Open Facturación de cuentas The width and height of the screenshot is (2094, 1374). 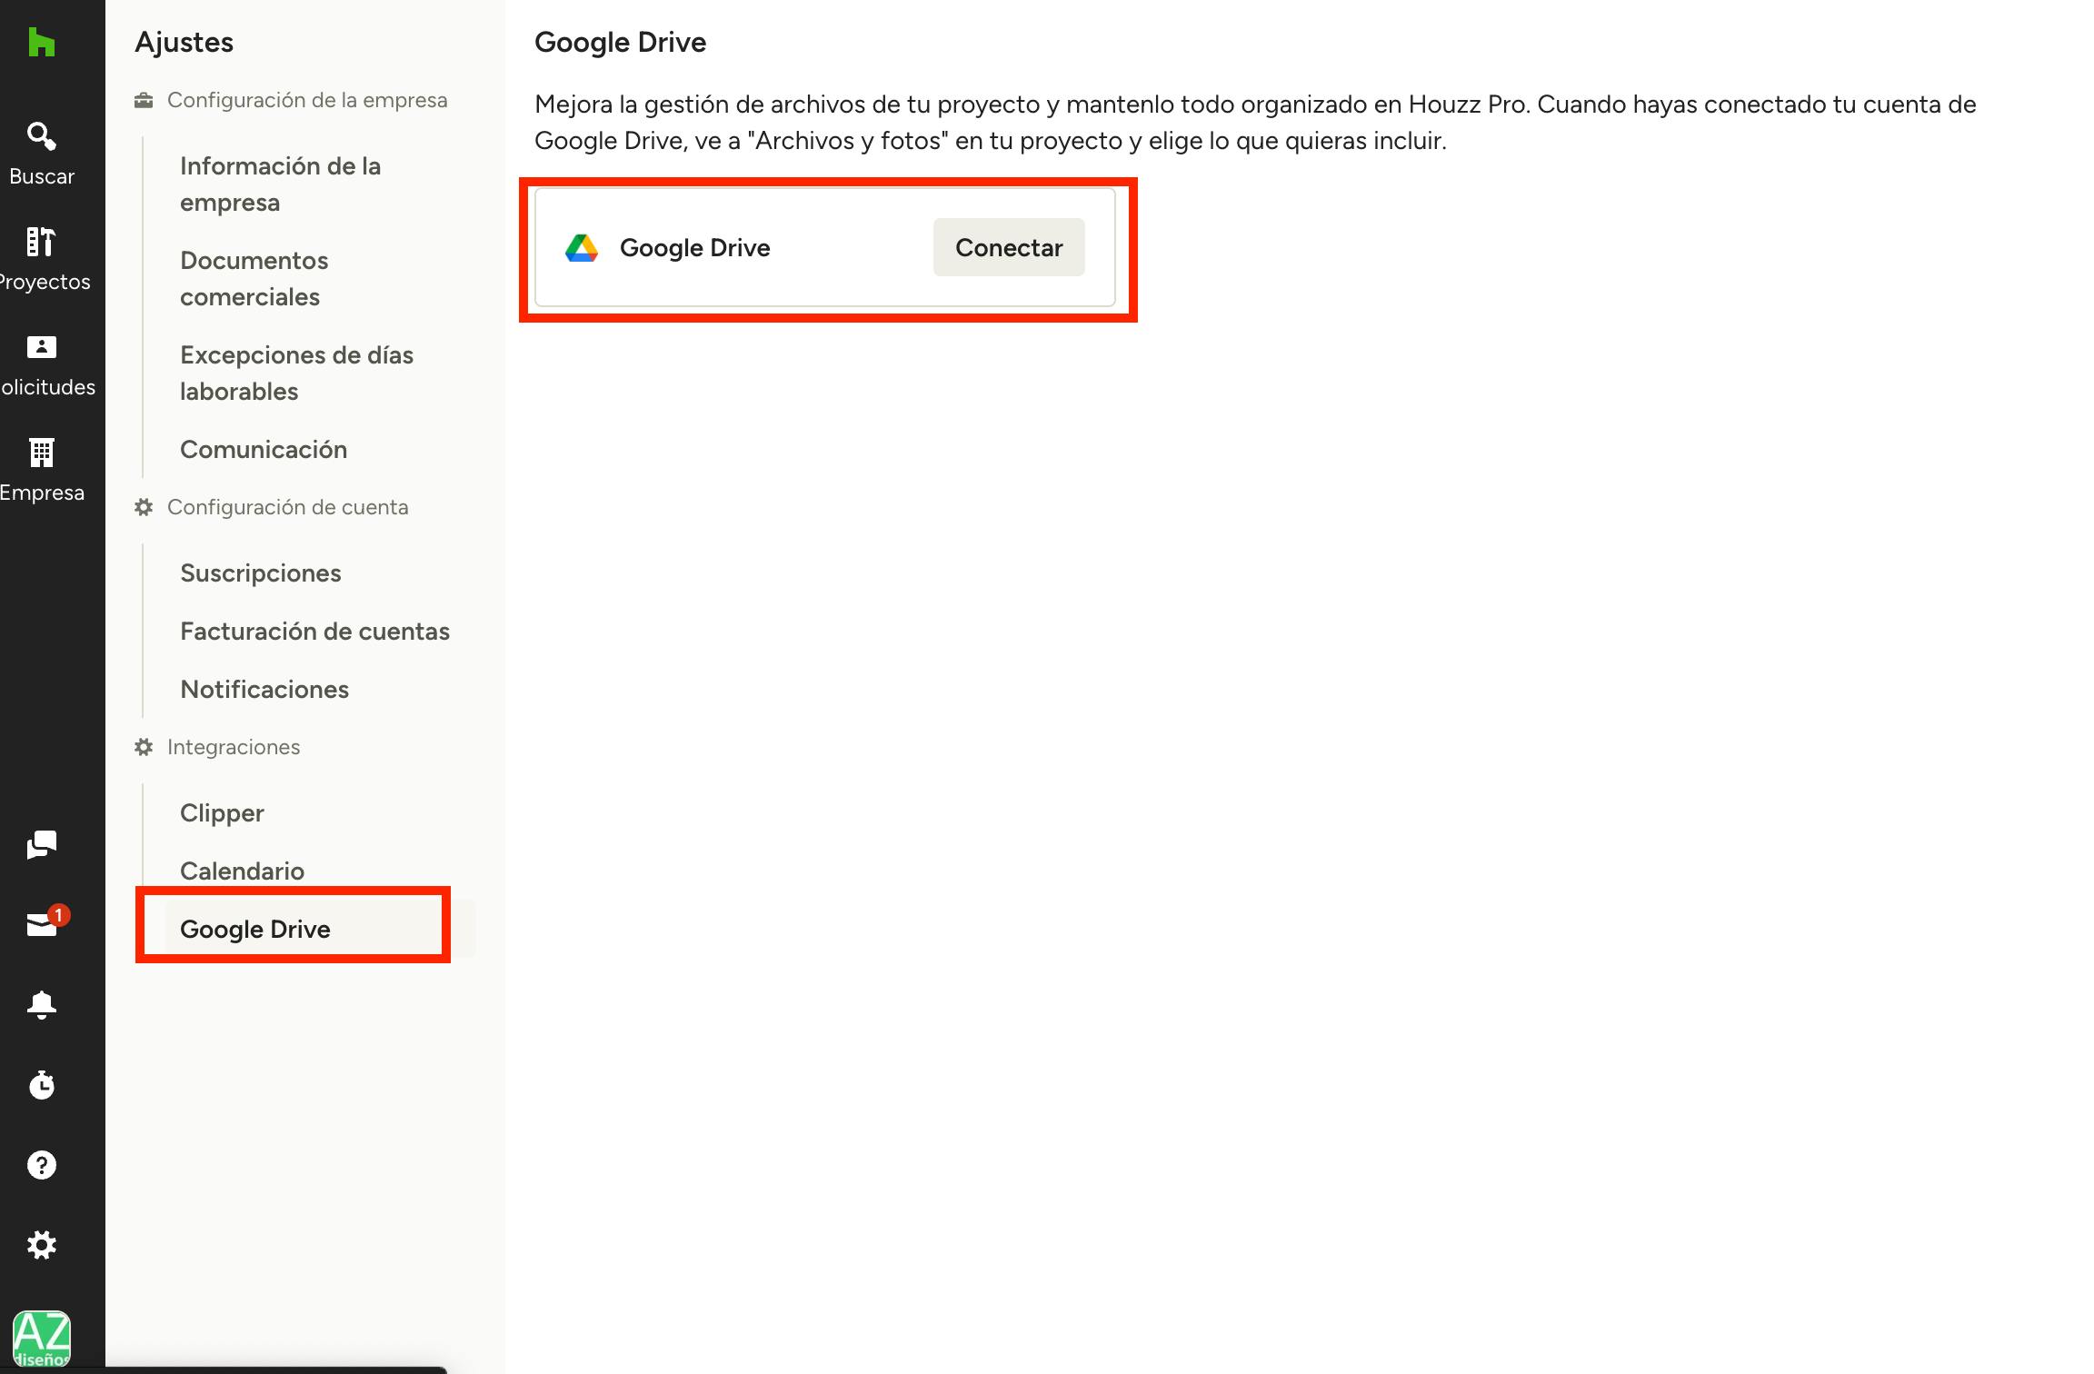[314, 631]
